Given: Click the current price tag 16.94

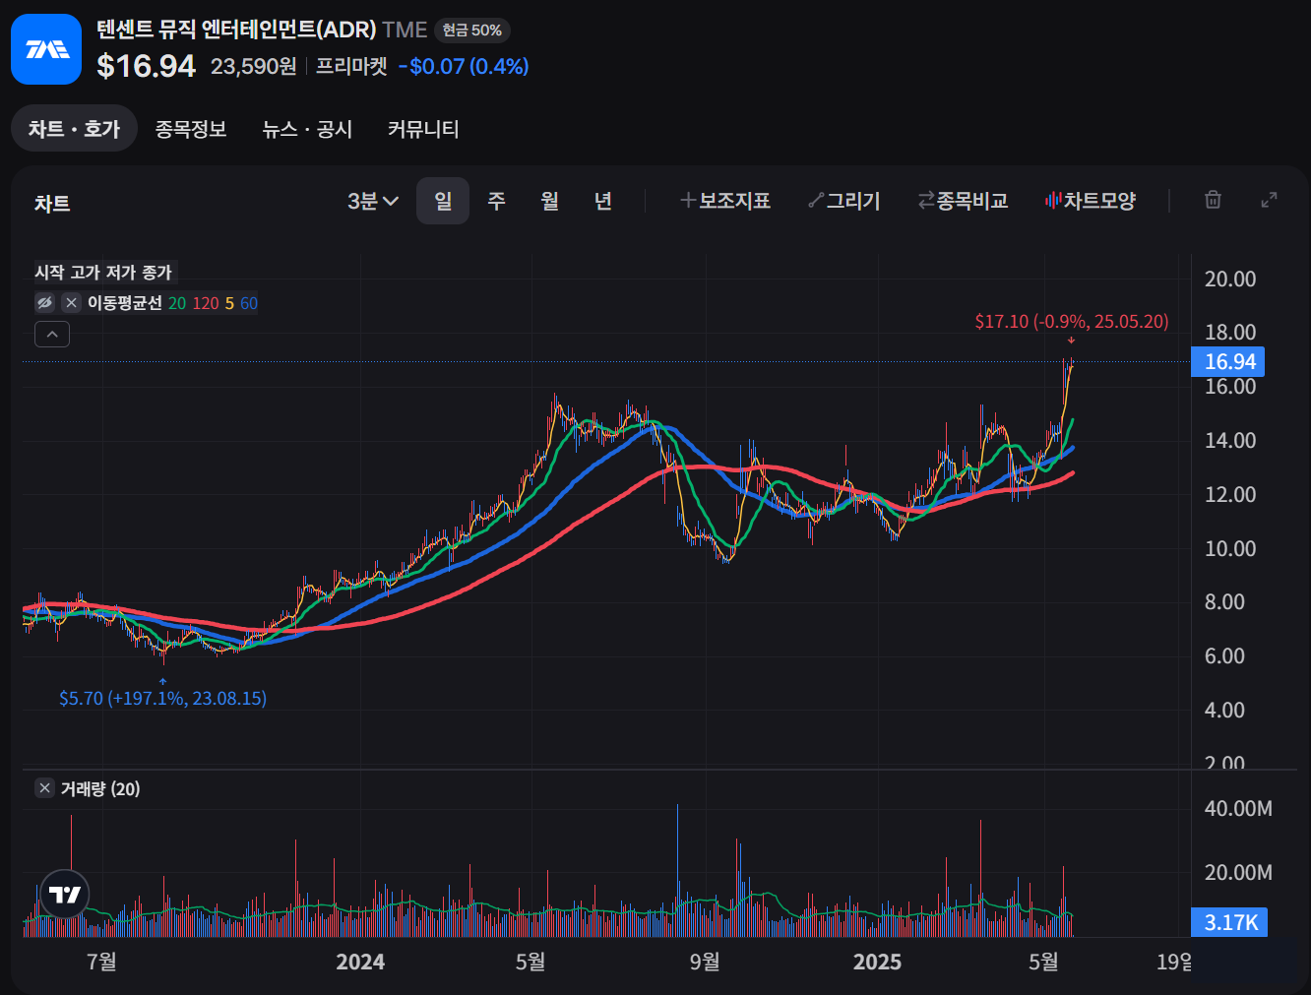Looking at the screenshot, I should click(x=1228, y=361).
